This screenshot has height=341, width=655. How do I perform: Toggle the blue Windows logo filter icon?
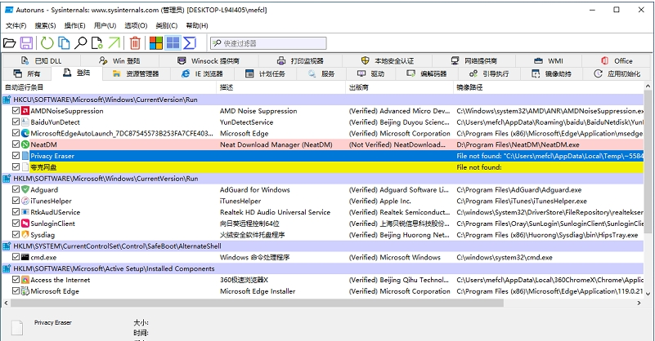coord(173,43)
